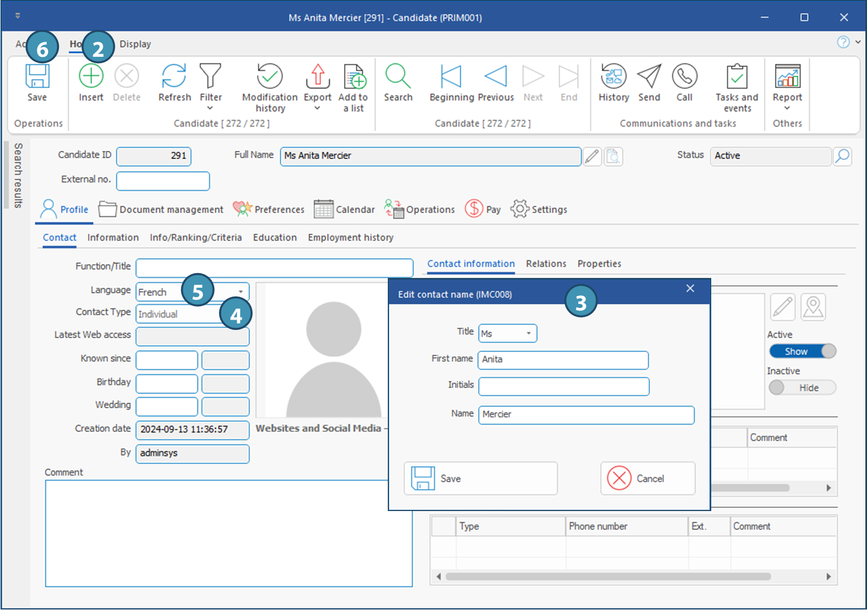This screenshot has height=610, width=867.
Task: Expand the Filter options arrow
Action: 210,108
